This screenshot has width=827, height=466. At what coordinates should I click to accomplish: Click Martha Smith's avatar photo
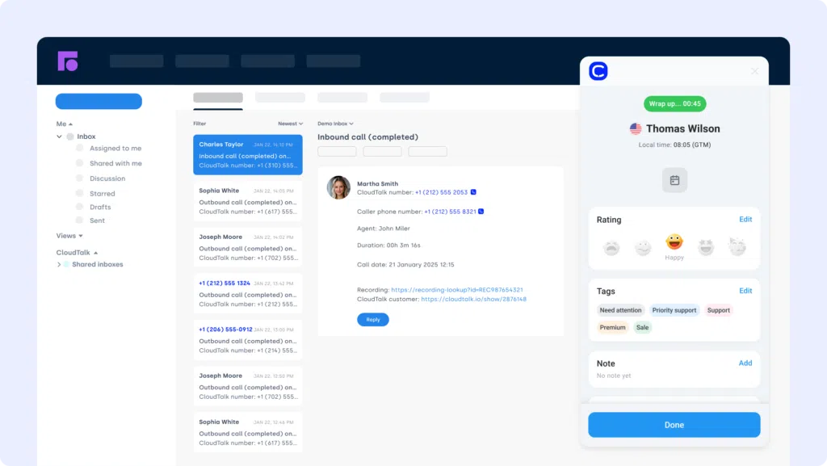pyautogui.click(x=338, y=187)
